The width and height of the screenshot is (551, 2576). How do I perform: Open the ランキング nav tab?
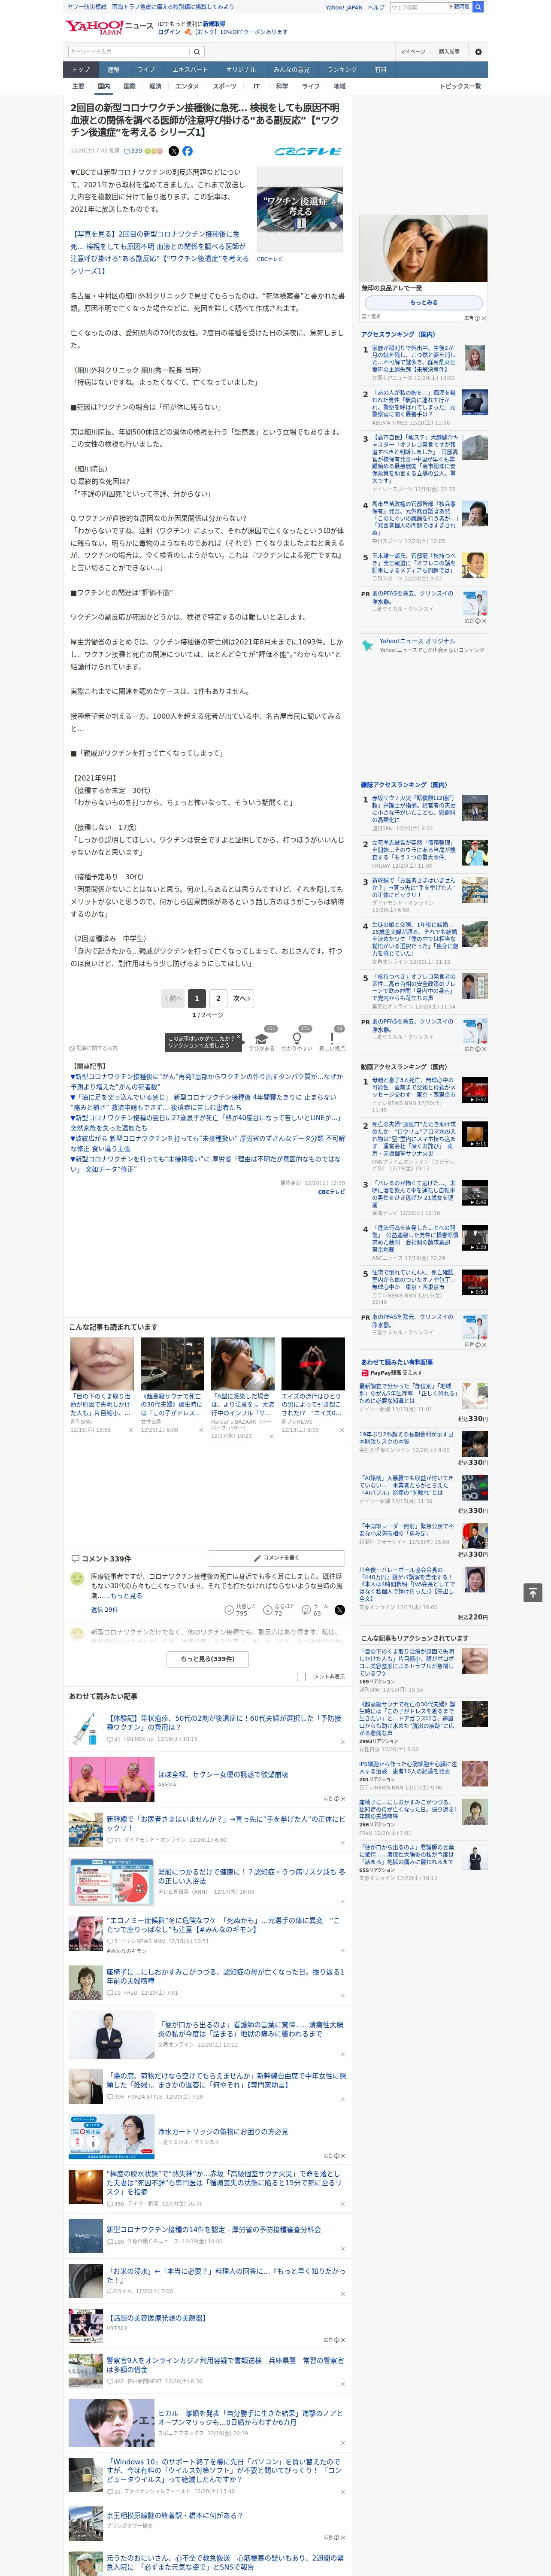pos(342,70)
